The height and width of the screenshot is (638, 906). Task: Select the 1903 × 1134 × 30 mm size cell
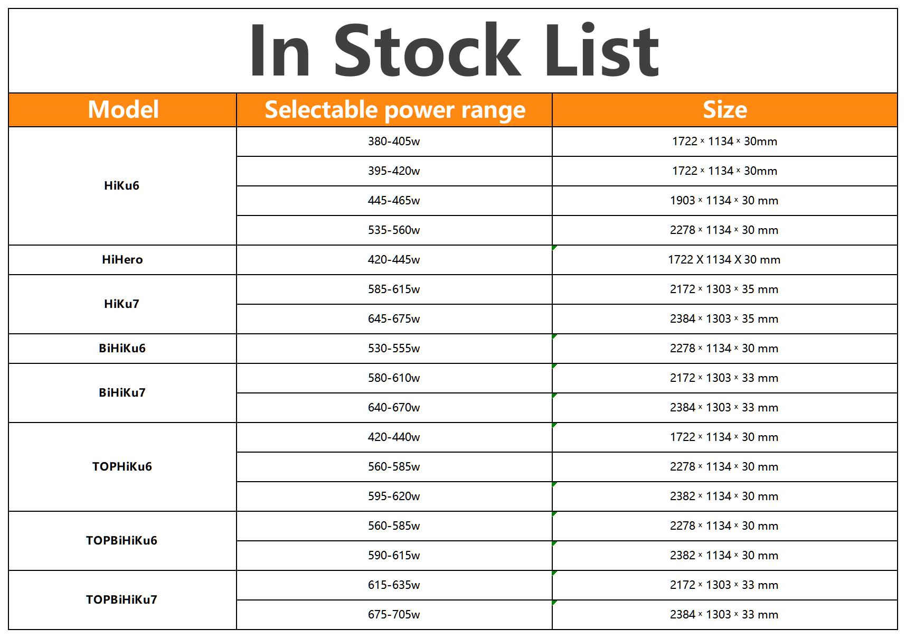tap(724, 200)
